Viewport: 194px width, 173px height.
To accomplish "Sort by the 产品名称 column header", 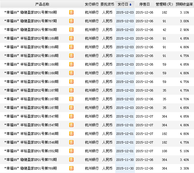I will coord(42,4).
